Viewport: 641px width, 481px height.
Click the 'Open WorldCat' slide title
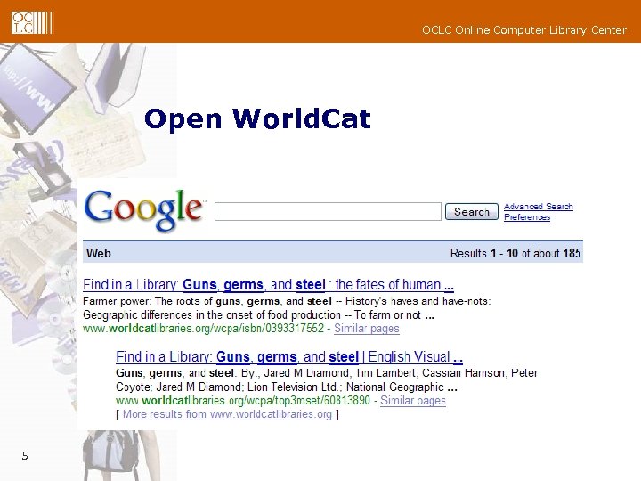257,119
